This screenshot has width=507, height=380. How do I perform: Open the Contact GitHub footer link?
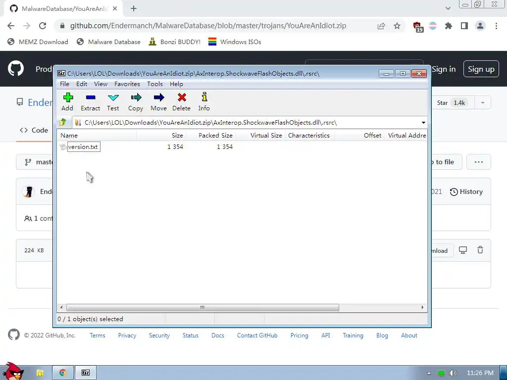[257, 335]
